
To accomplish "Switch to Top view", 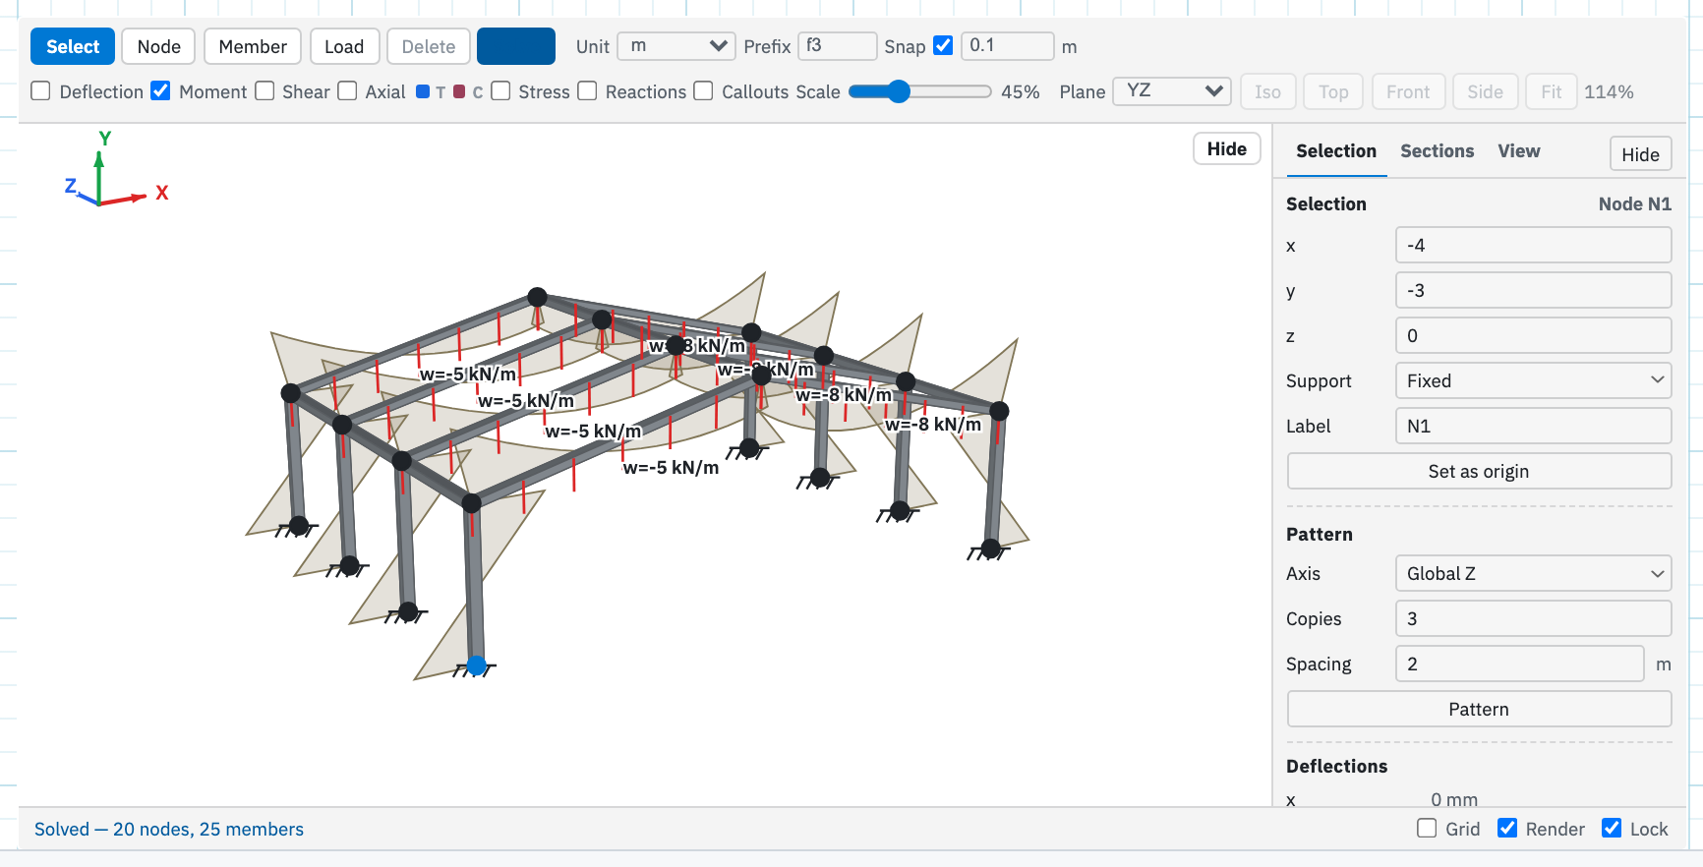I will pyautogui.click(x=1333, y=91).
